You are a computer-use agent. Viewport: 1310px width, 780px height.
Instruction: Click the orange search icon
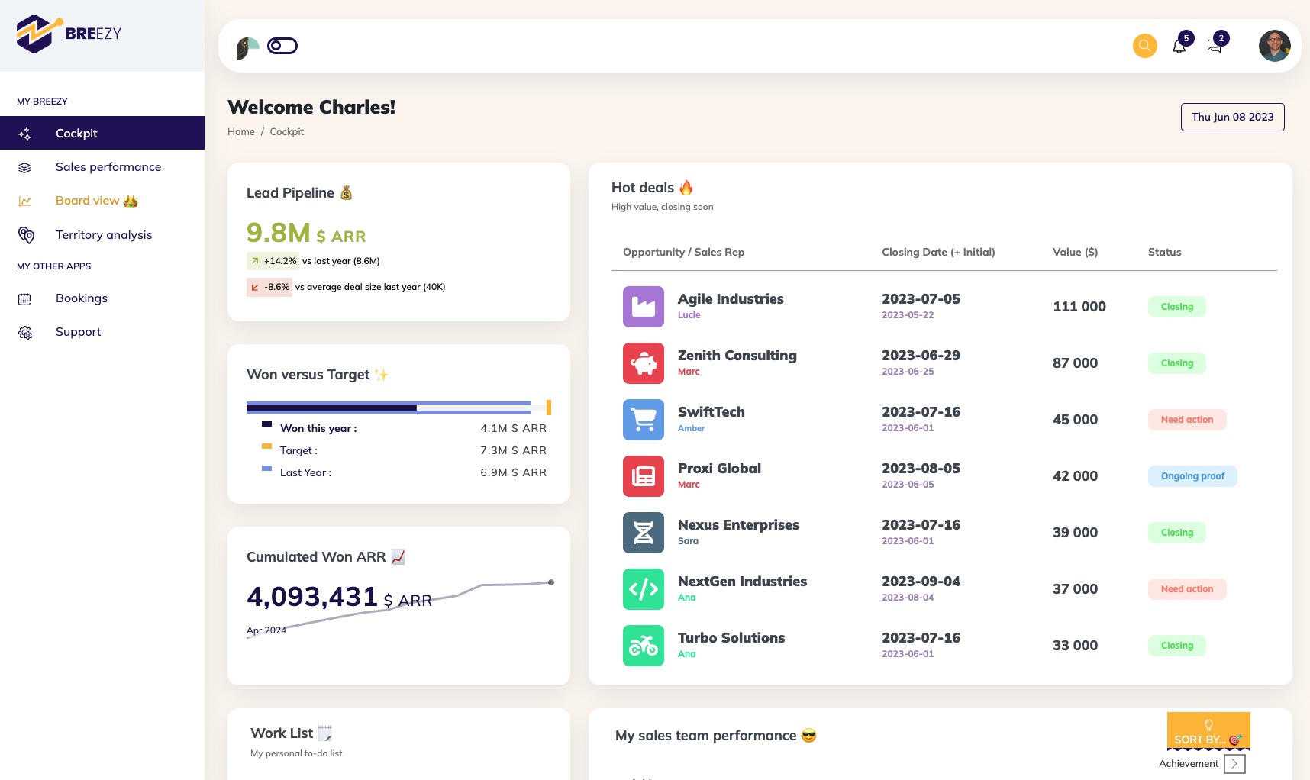pyautogui.click(x=1144, y=46)
